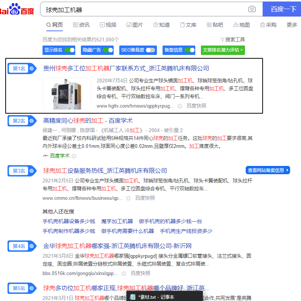Click related search 做手机壳需要什么机器
Screen dimensions: 301x301
click(x=128, y=231)
